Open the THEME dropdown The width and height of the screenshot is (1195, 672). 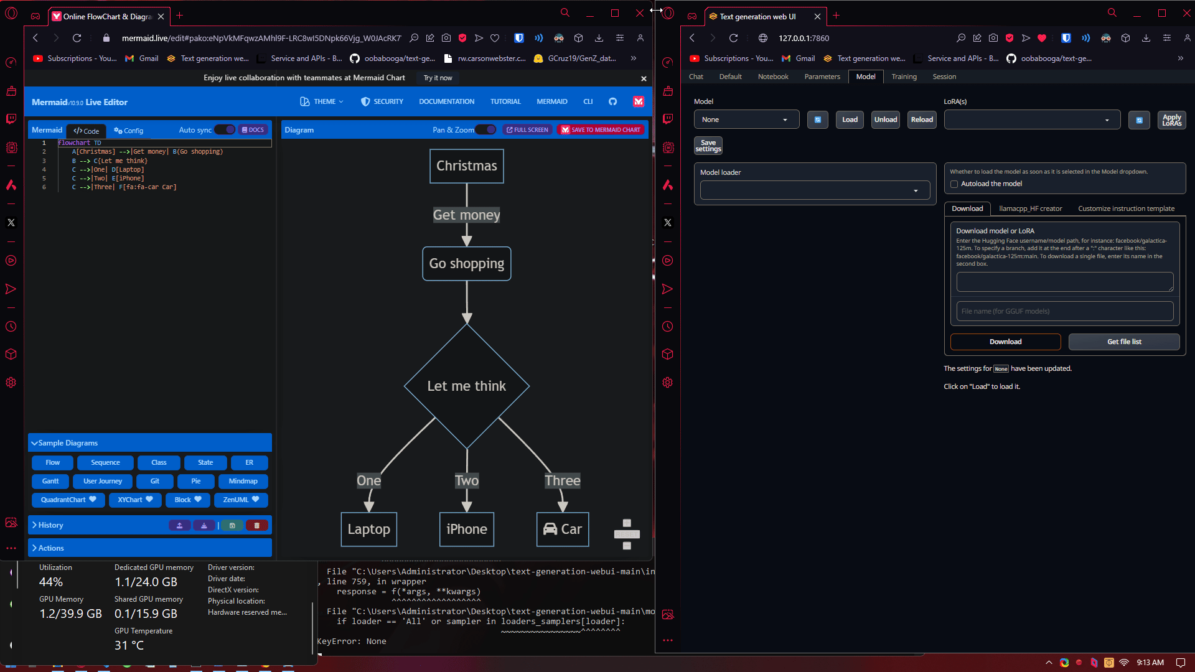click(x=324, y=101)
